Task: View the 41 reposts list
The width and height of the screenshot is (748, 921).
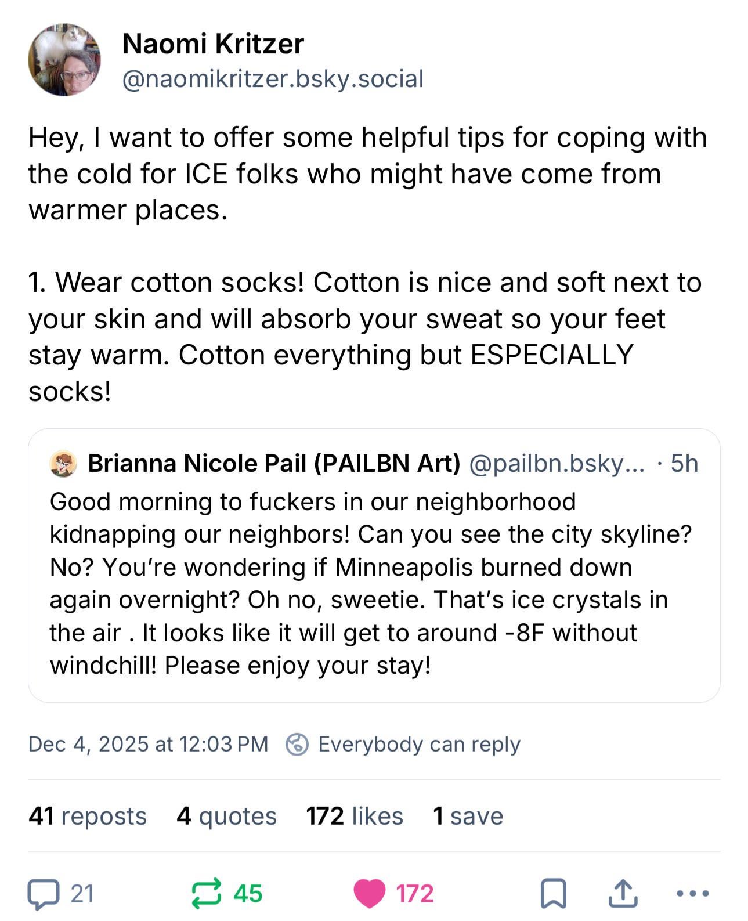Action: tap(88, 816)
